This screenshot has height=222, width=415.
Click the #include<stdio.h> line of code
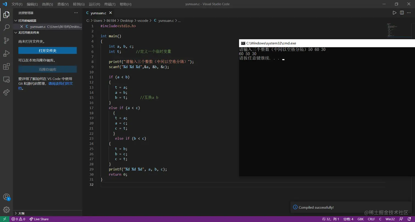click(118, 26)
